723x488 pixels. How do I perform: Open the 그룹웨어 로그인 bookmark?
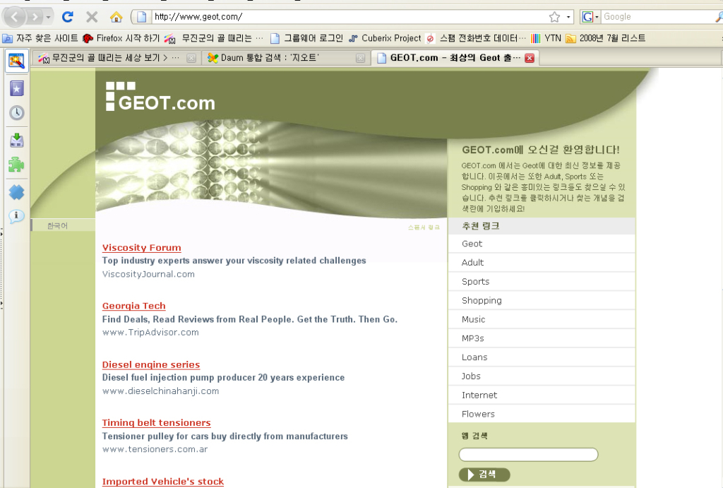coord(306,38)
